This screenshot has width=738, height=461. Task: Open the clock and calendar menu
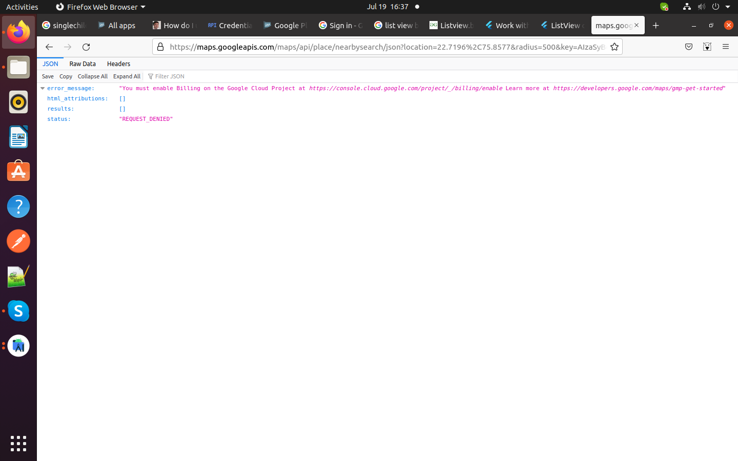(387, 7)
